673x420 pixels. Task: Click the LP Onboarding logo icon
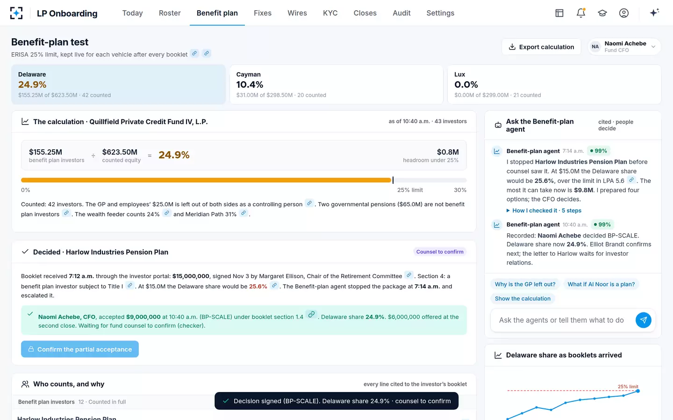pyautogui.click(x=16, y=13)
